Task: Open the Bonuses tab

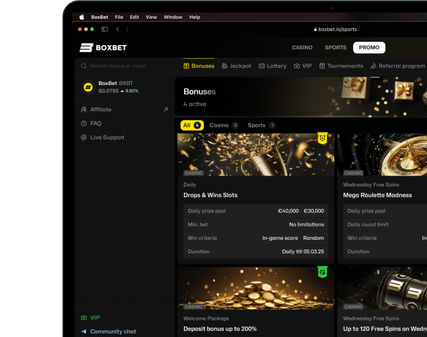Action: pos(199,66)
